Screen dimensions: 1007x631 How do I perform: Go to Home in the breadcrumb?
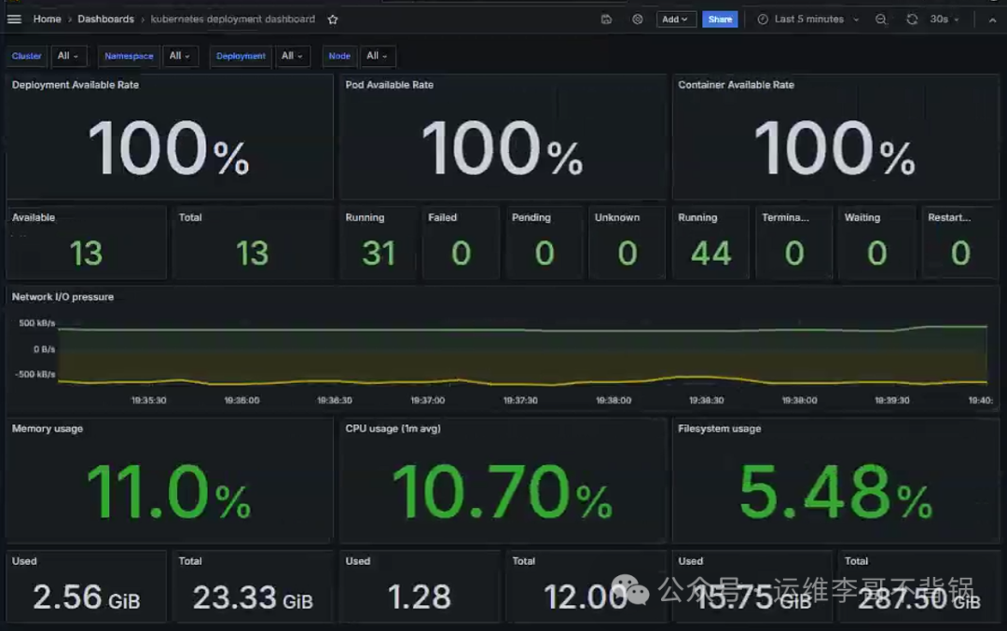(47, 20)
